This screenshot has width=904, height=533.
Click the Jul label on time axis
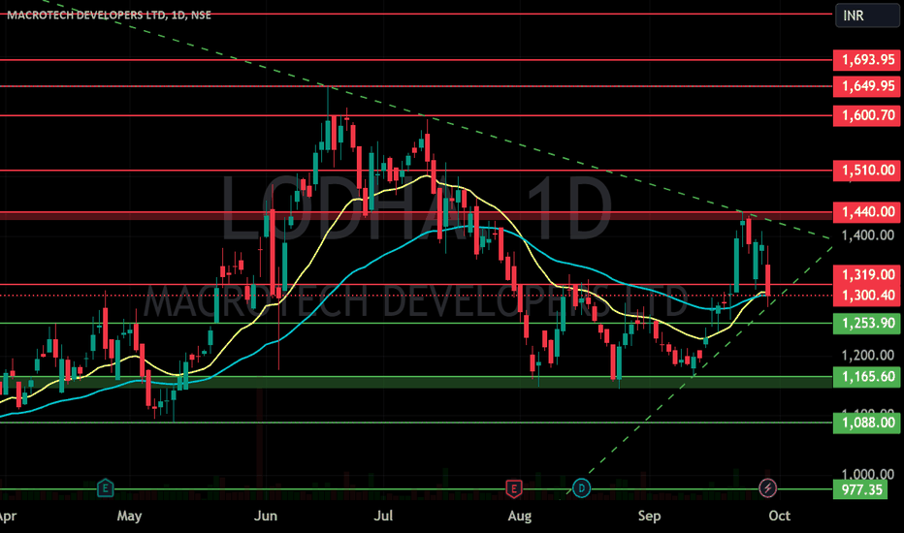pyautogui.click(x=383, y=516)
